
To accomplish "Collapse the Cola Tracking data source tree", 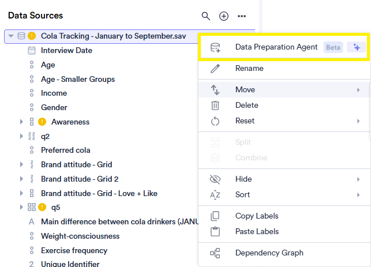I will 11,36.
